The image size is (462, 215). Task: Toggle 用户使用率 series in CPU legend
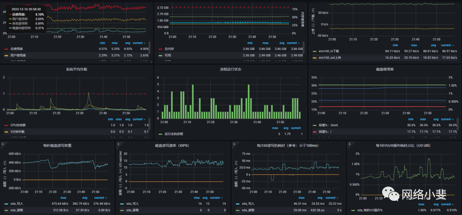(18, 55)
